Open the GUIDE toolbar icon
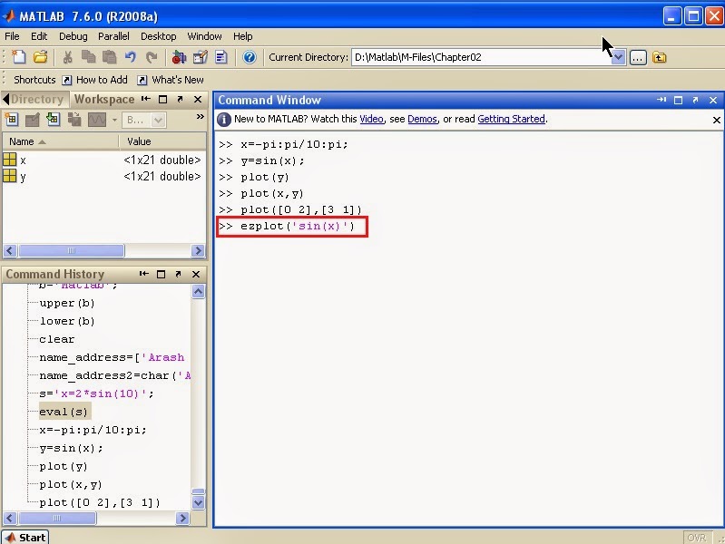The height and width of the screenshot is (544, 725). click(201, 57)
